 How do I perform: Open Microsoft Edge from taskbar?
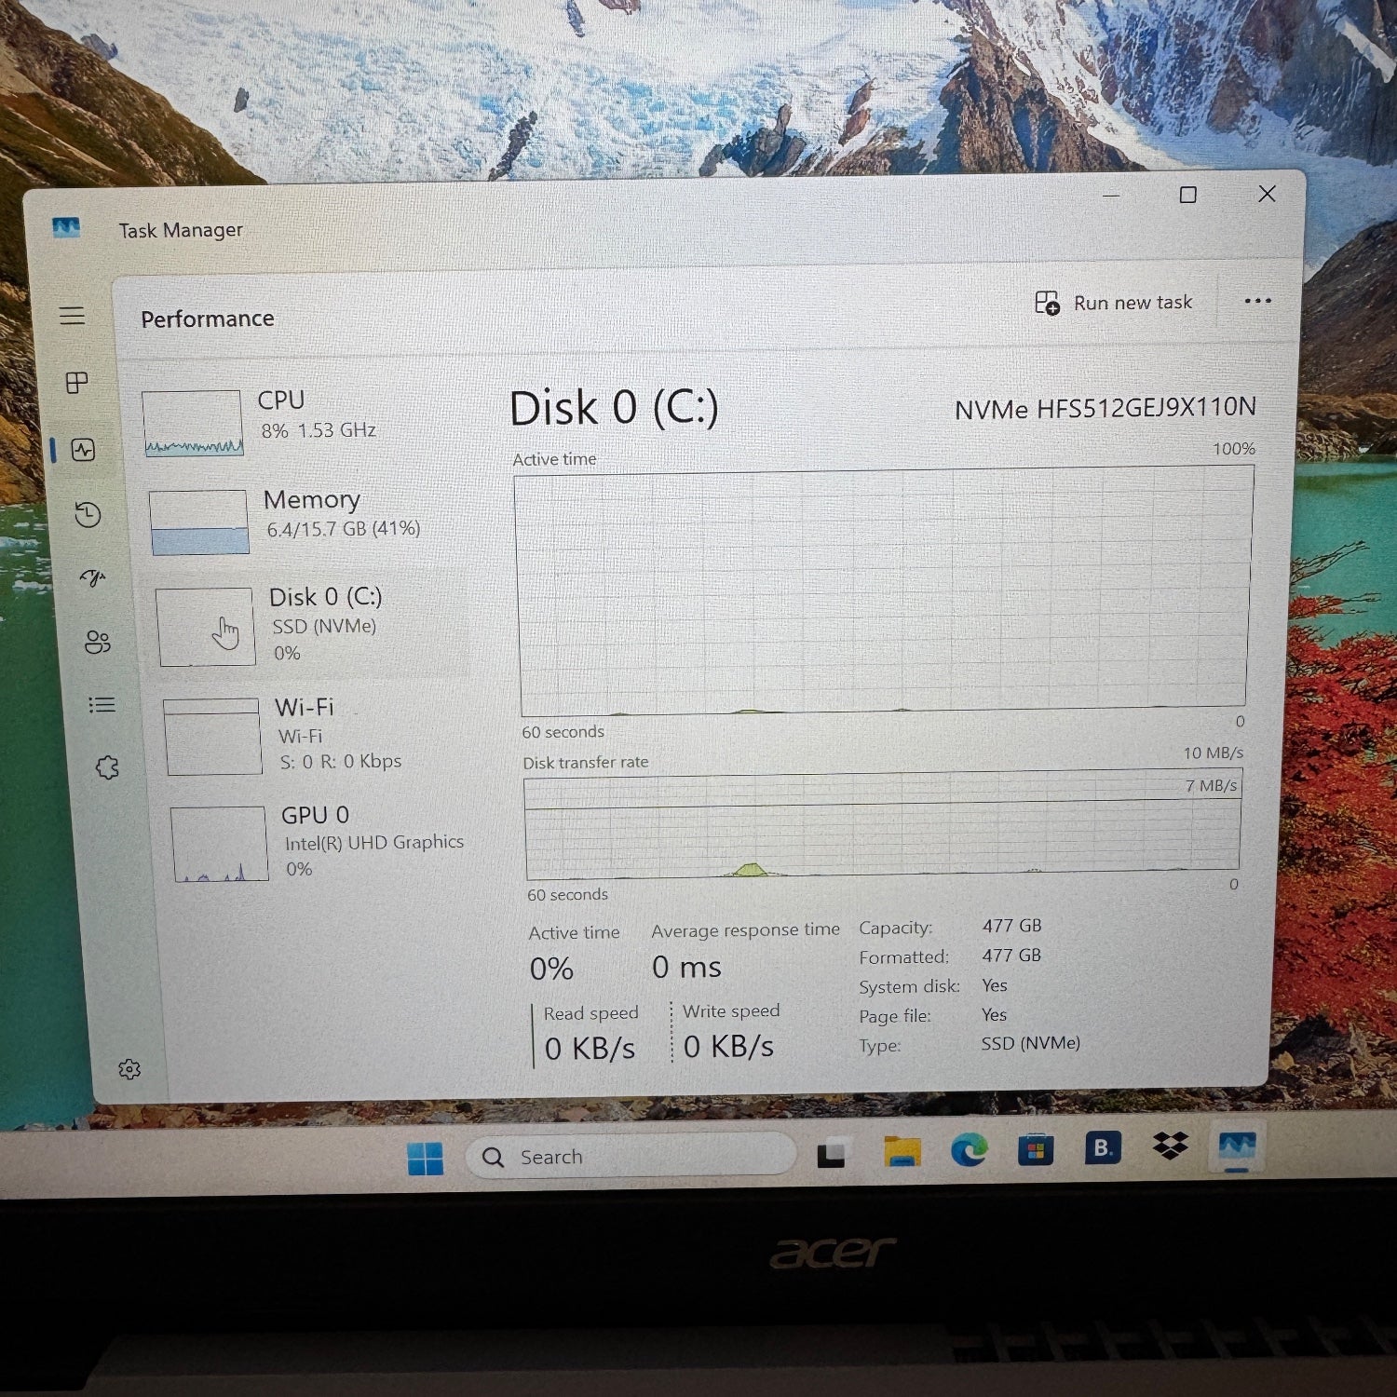tap(969, 1152)
